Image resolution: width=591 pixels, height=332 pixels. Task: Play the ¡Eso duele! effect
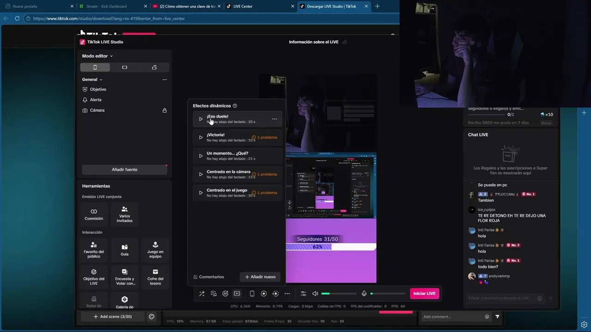coord(200,119)
